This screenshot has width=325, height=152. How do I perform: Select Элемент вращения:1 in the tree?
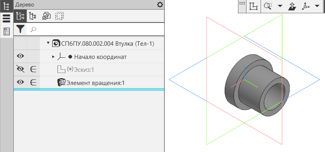click(95, 83)
